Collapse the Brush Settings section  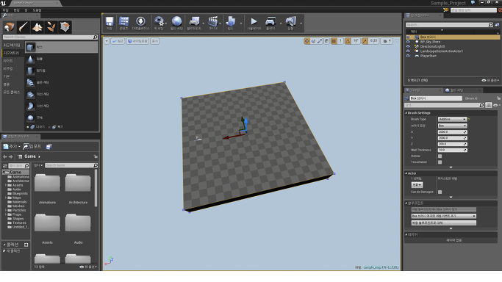point(406,113)
